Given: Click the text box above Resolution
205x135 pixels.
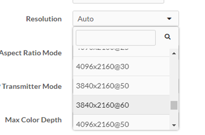Looking at the screenshot, I should click(118, 1).
